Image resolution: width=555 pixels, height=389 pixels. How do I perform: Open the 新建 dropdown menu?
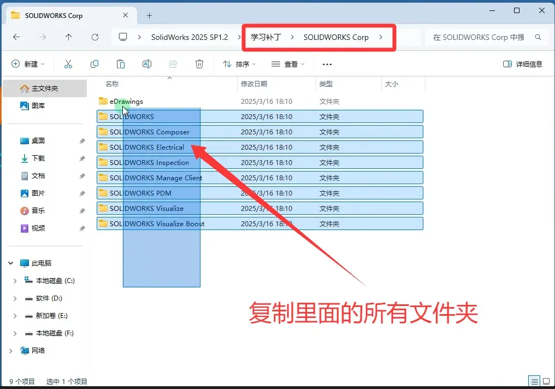point(28,64)
